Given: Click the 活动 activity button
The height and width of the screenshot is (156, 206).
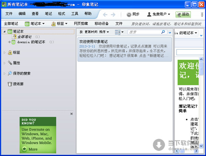Looking at the screenshot, I should pos(183,14).
